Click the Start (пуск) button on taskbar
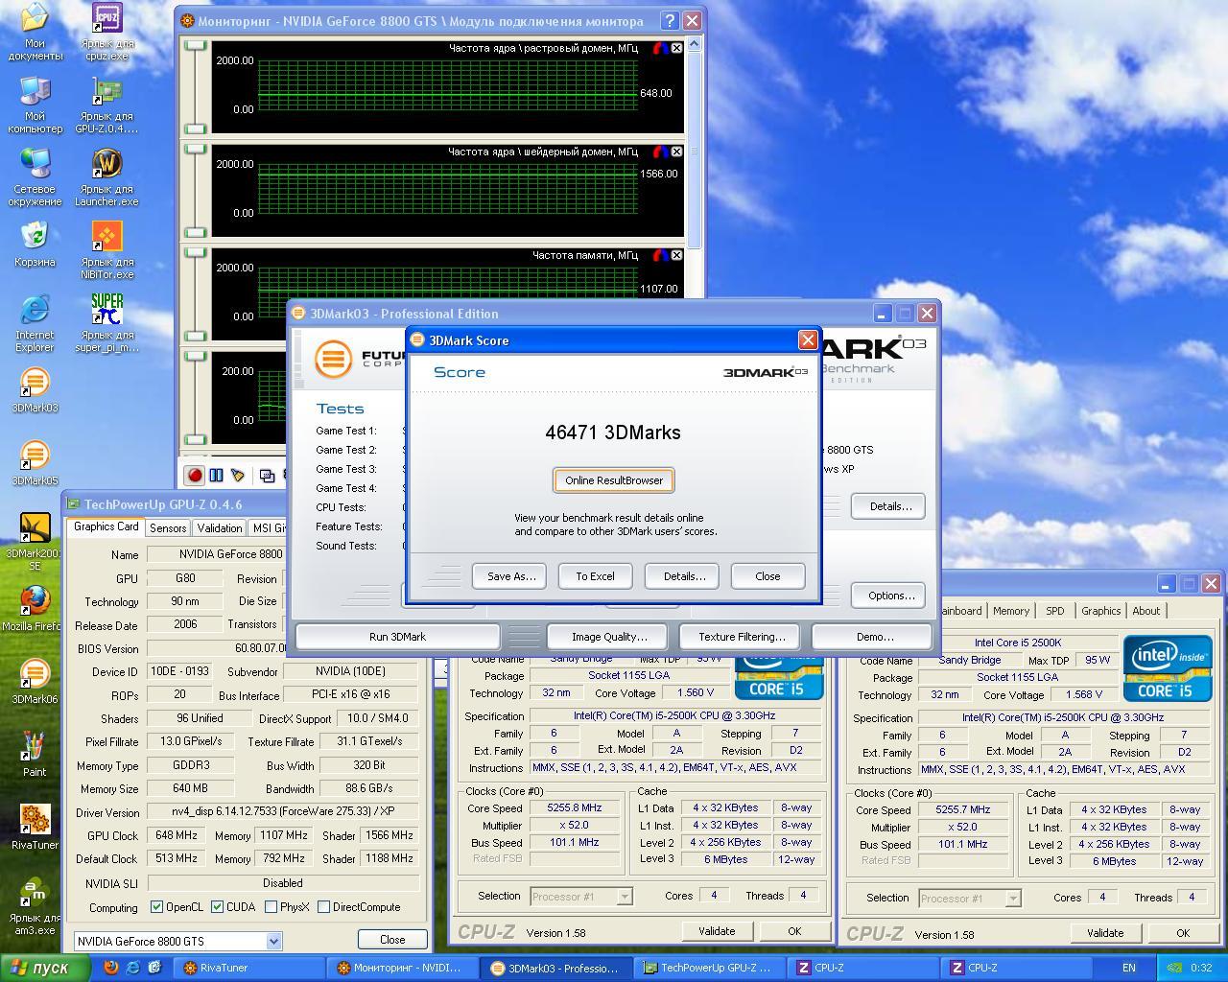Image resolution: width=1228 pixels, height=982 pixels. 45,968
